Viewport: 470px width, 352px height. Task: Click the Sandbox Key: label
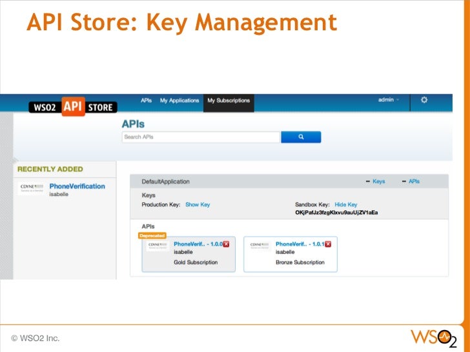click(312, 205)
